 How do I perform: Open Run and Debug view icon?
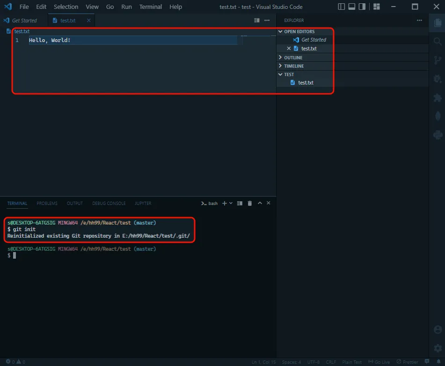(438, 78)
